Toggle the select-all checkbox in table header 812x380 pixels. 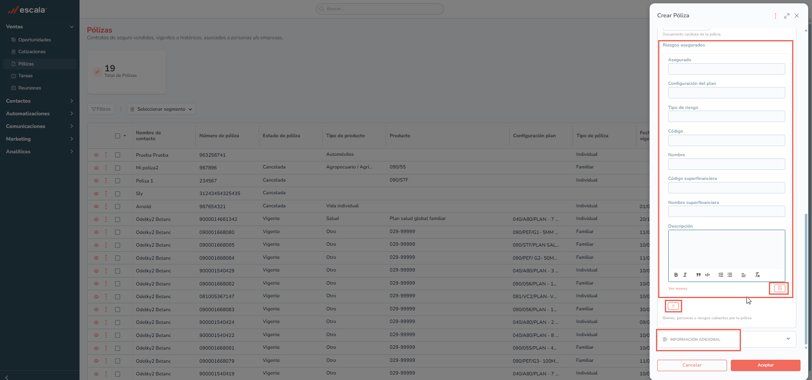click(118, 136)
